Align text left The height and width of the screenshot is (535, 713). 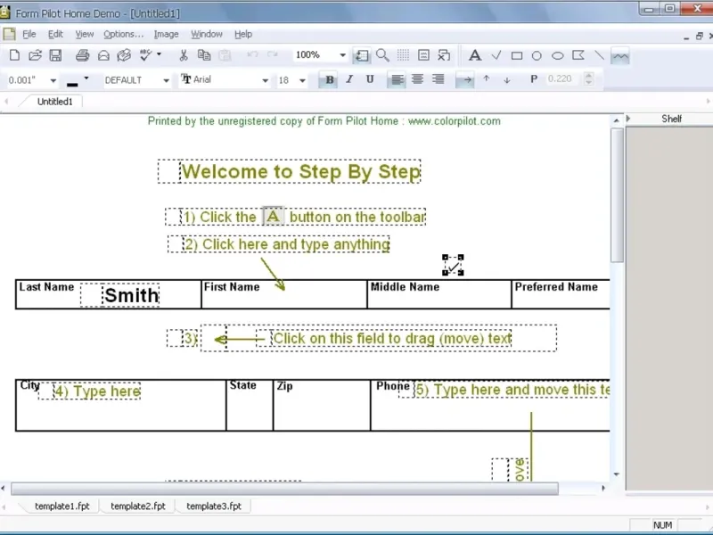pos(397,80)
